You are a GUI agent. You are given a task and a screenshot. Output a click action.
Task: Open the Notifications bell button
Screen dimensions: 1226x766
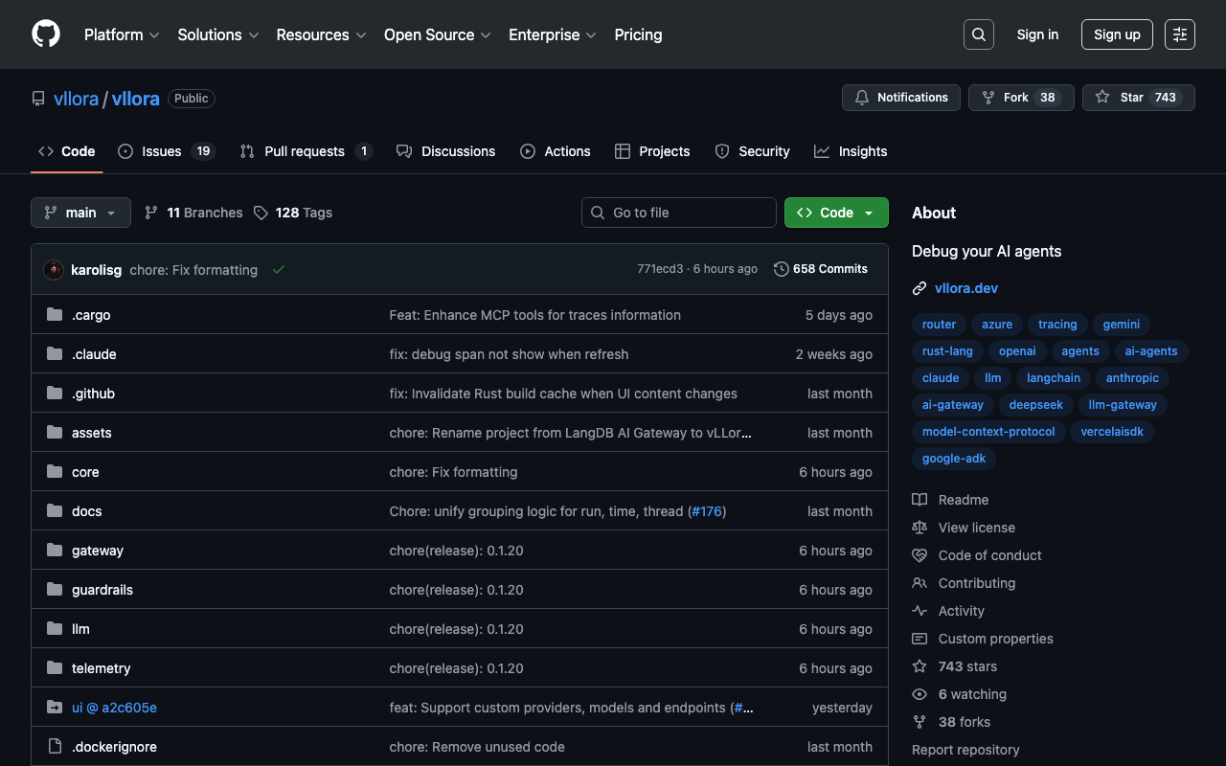(900, 98)
